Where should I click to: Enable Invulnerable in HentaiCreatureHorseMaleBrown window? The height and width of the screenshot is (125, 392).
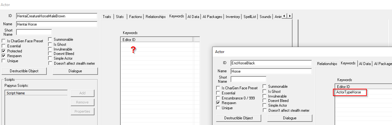[x=50, y=49]
